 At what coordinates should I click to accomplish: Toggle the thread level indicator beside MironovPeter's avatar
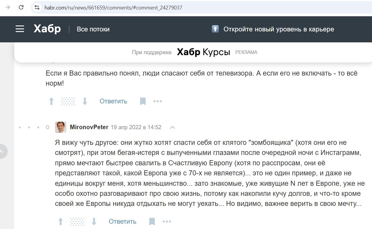tap(47, 127)
